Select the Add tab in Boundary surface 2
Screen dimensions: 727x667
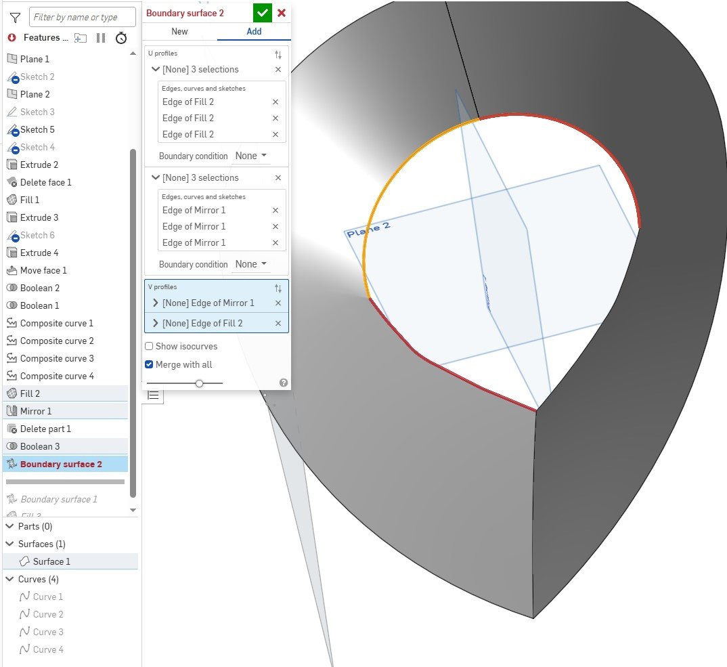(x=254, y=31)
